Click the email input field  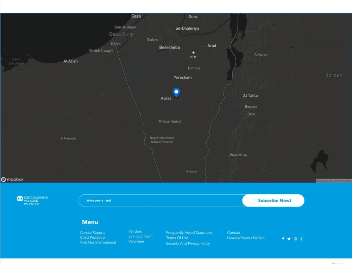[161, 201]
